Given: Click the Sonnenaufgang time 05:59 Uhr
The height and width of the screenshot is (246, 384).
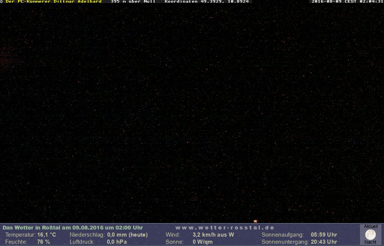Looking at the screenshot, I should 324,235.
